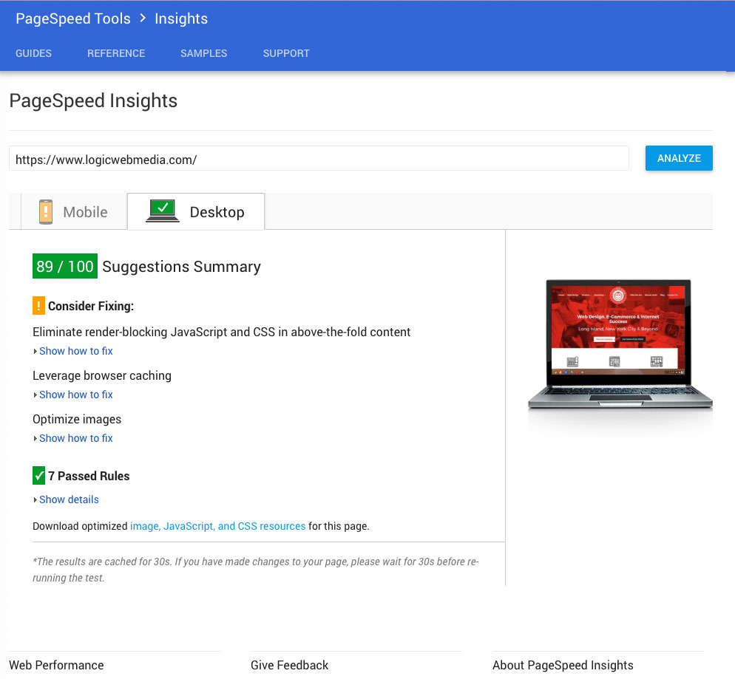Viewport: 735px width, 679px height.
Task: Click the green Passed Rules checkmark icon
Action: pos(38,476)
